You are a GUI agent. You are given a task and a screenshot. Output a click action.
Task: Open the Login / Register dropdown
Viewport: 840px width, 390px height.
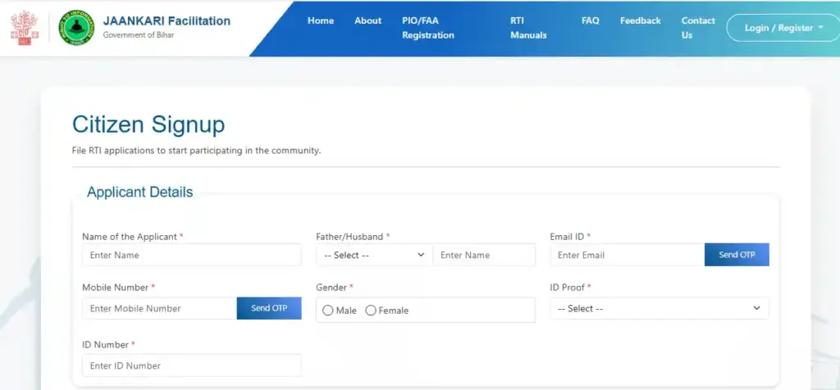coord(783,28)
